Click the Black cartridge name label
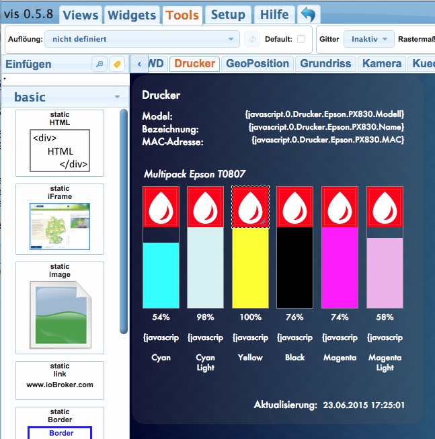 click(x=294, y=358)
